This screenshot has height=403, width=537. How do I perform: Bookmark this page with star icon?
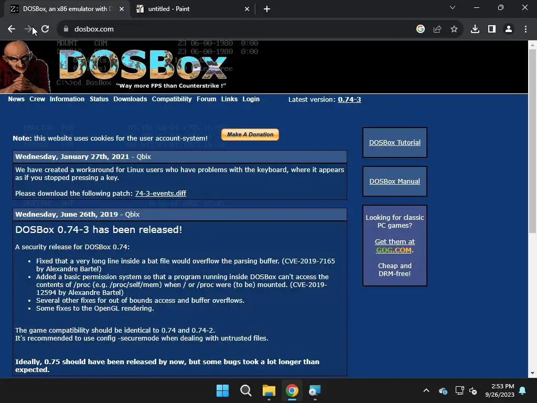(454, 29)
